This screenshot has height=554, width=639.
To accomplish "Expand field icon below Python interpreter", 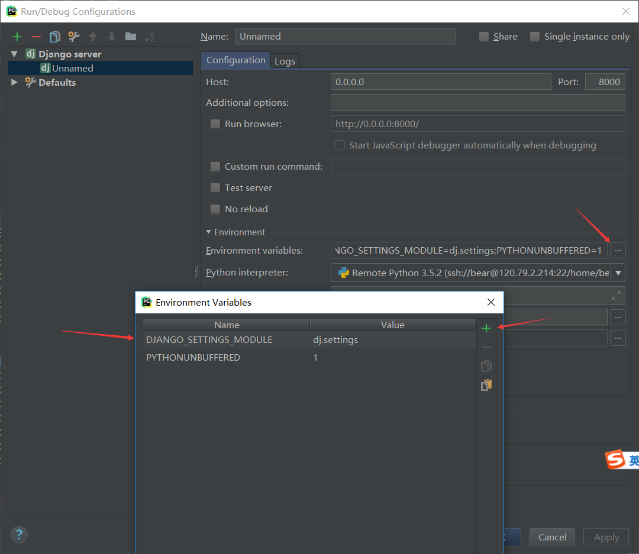I will [x=616, y=296].
